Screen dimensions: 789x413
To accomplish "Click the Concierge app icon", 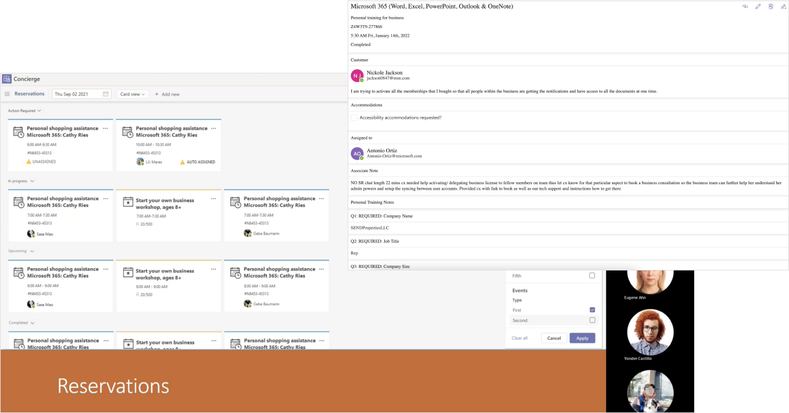I will 7,79.
